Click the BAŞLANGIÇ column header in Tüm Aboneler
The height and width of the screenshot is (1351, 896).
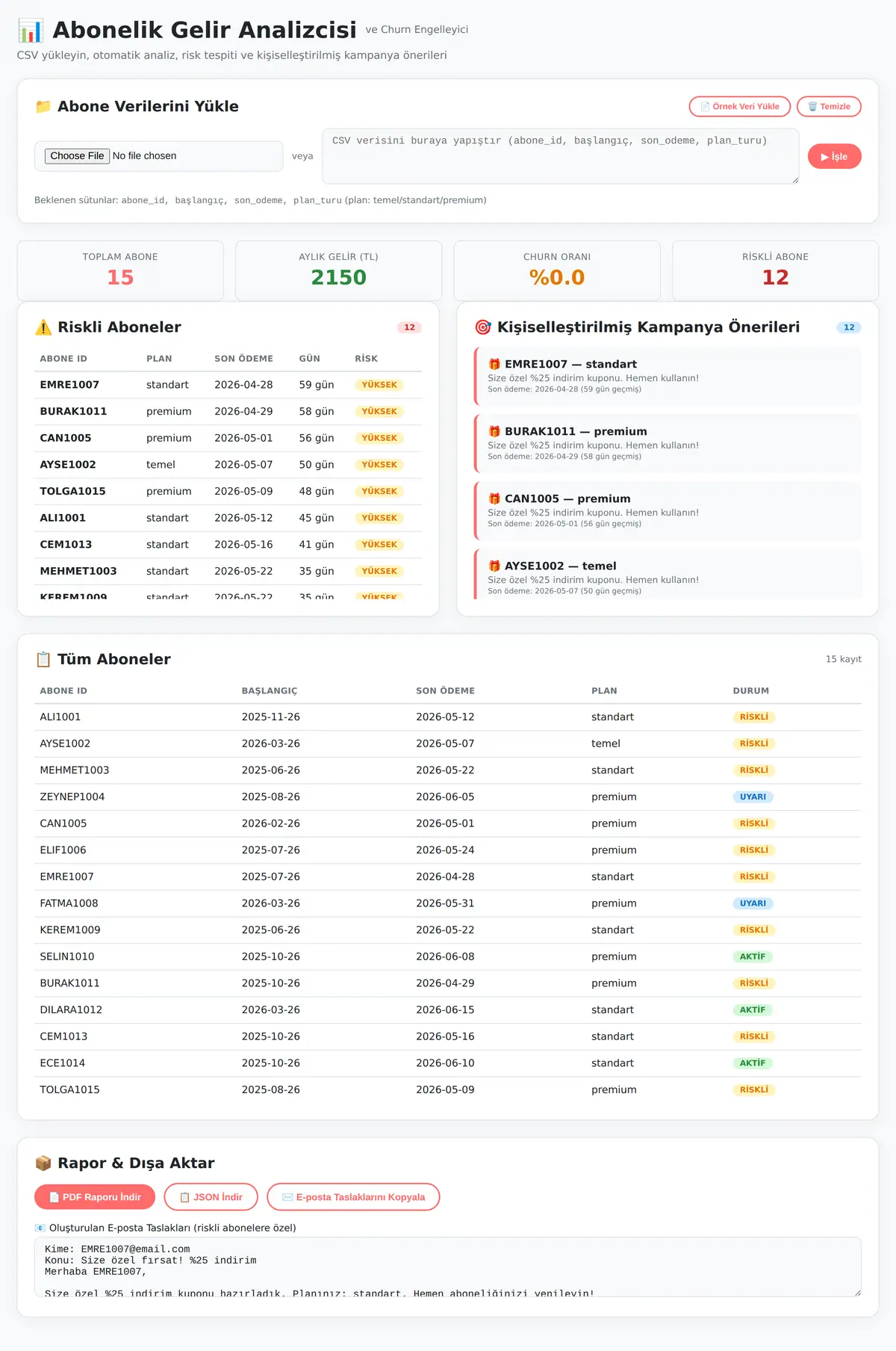(x=270, y=691)
